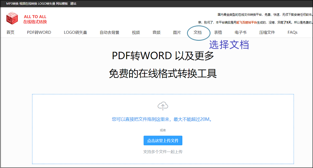
Task: Follow the red 超飞页建站平台 link
Action: [247, 22]
